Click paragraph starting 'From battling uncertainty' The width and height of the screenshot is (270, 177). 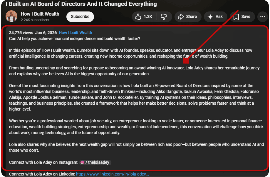click(134, 71)
